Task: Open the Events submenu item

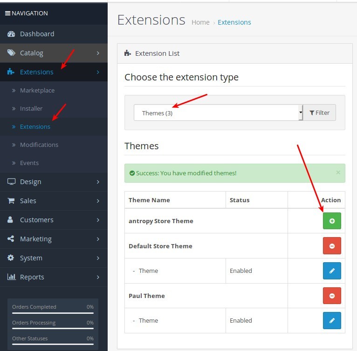Action: [54, 163]
